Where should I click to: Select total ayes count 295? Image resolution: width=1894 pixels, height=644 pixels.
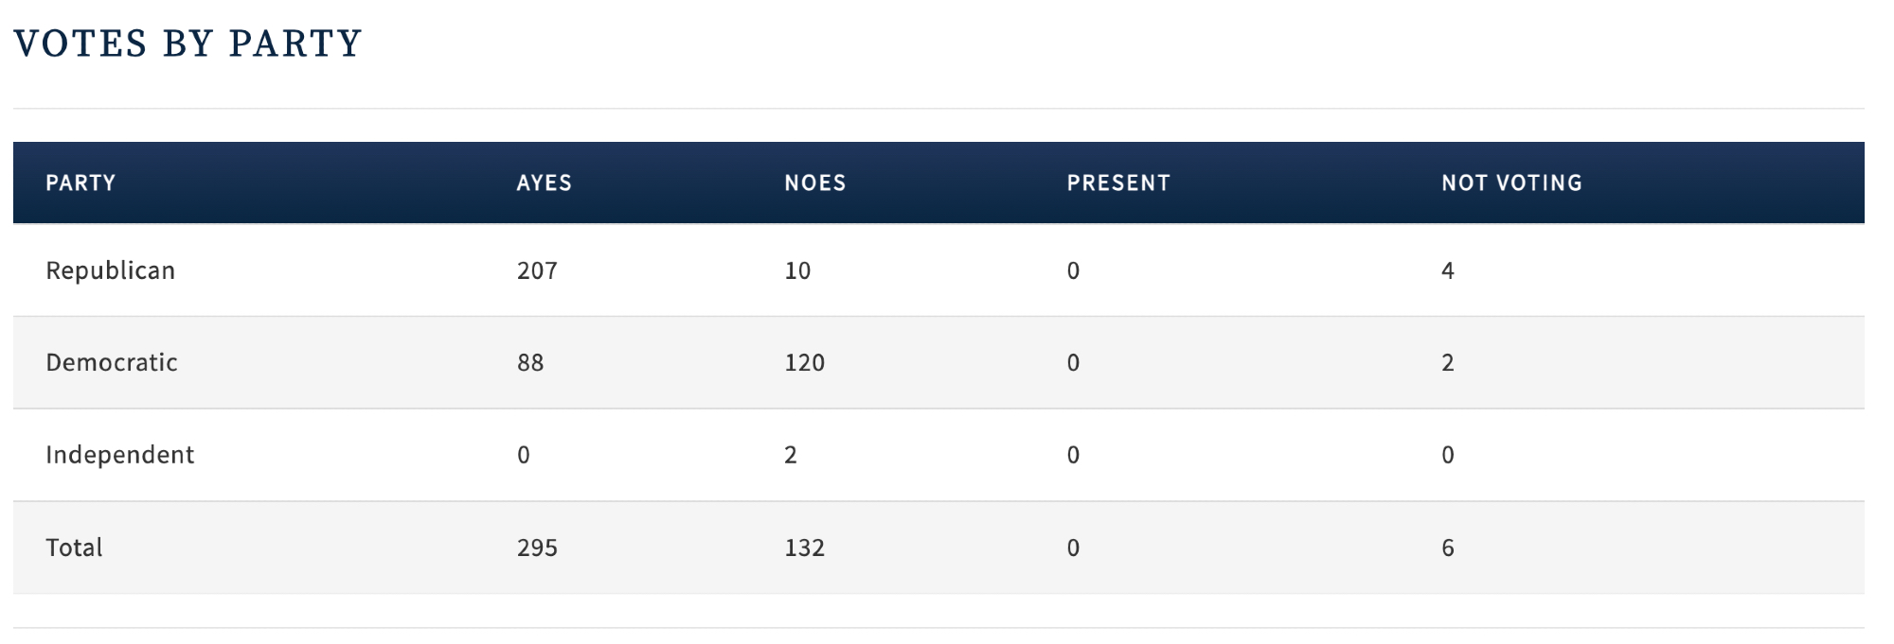[x=537, y=548]
